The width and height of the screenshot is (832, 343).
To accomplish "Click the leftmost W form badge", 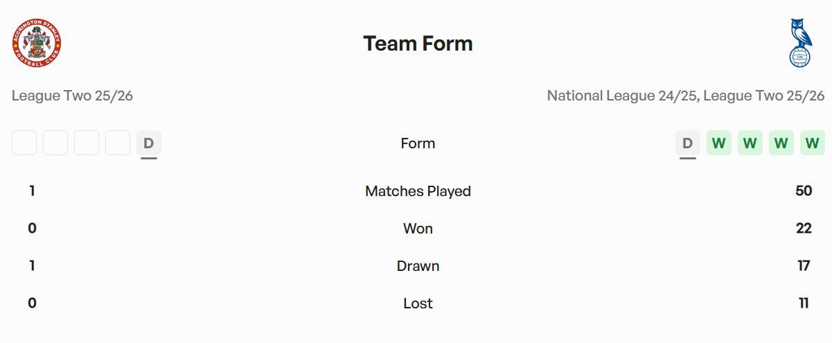I will click(718, 143).
